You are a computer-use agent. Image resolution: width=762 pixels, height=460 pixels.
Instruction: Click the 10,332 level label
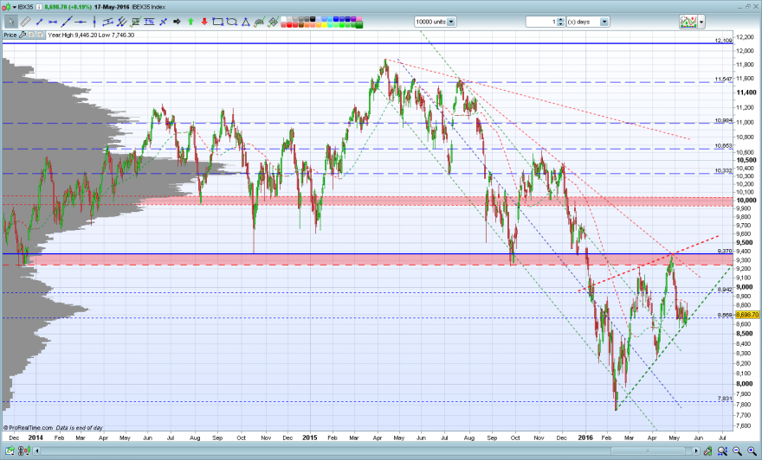[724, 170]
